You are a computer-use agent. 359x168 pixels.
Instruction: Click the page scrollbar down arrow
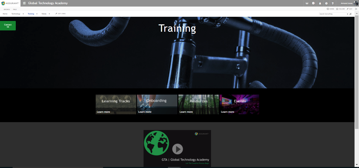[357, 165]
